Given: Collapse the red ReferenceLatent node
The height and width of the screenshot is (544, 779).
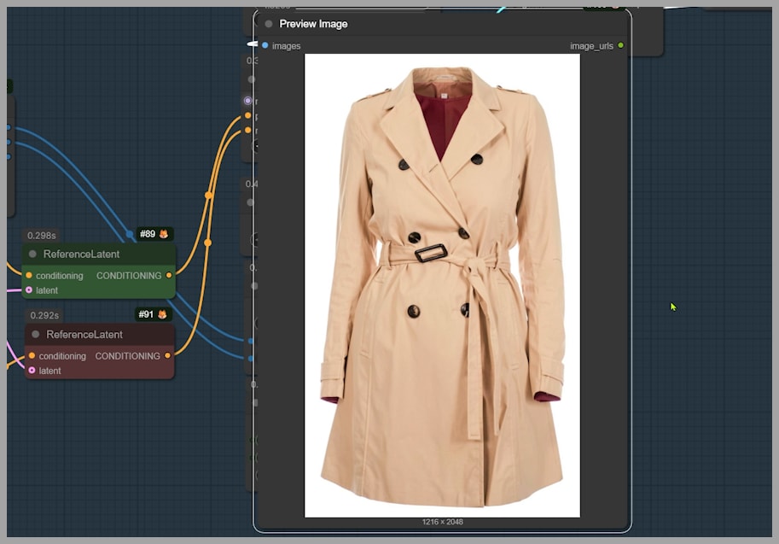Looking at the screenshot, I should (x=36, y=334).
